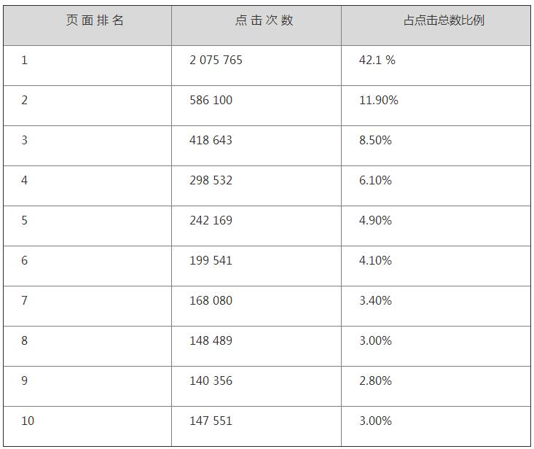Select the 2.80% percentage cell

point(375,381)
